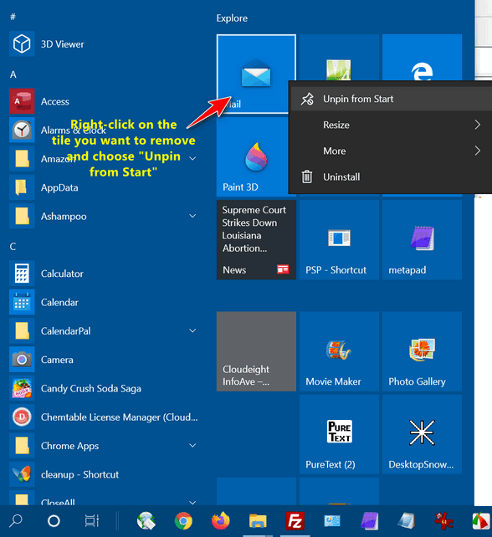The width and height of the screenshot is (492, 537).
Task: Launch cleanup - Shortcut icon
Action: (x=22, y=474)
